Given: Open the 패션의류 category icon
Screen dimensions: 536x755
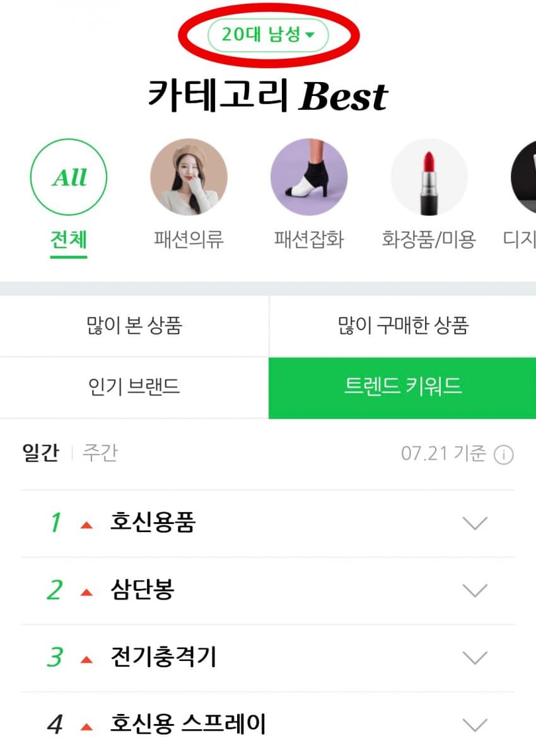Looking at the screenshot, I should click(x=189, y=177).
